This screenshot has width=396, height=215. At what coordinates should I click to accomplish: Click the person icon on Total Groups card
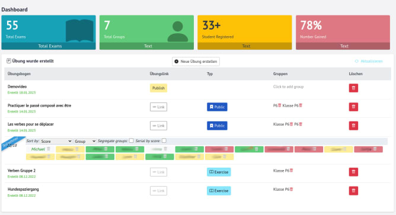(177, 31)
